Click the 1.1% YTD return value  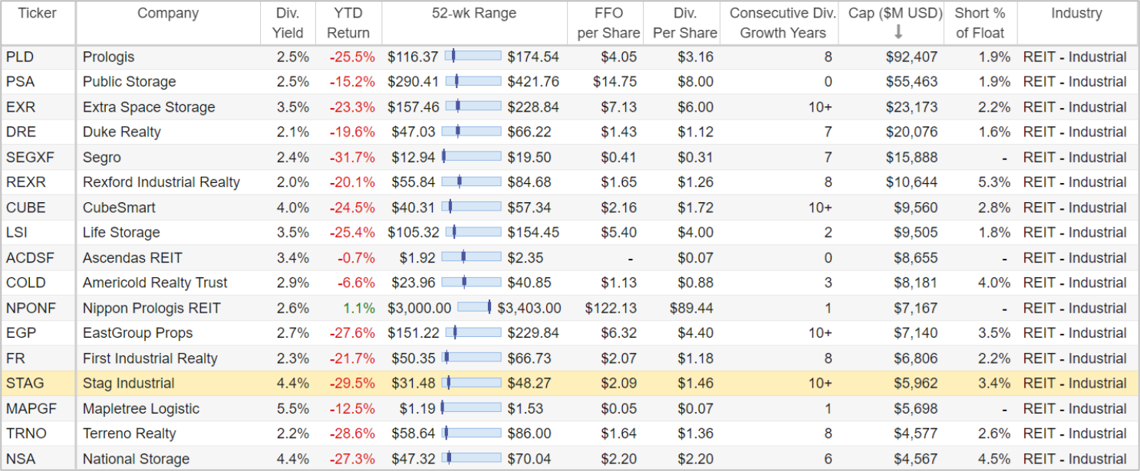pos(361,308)
